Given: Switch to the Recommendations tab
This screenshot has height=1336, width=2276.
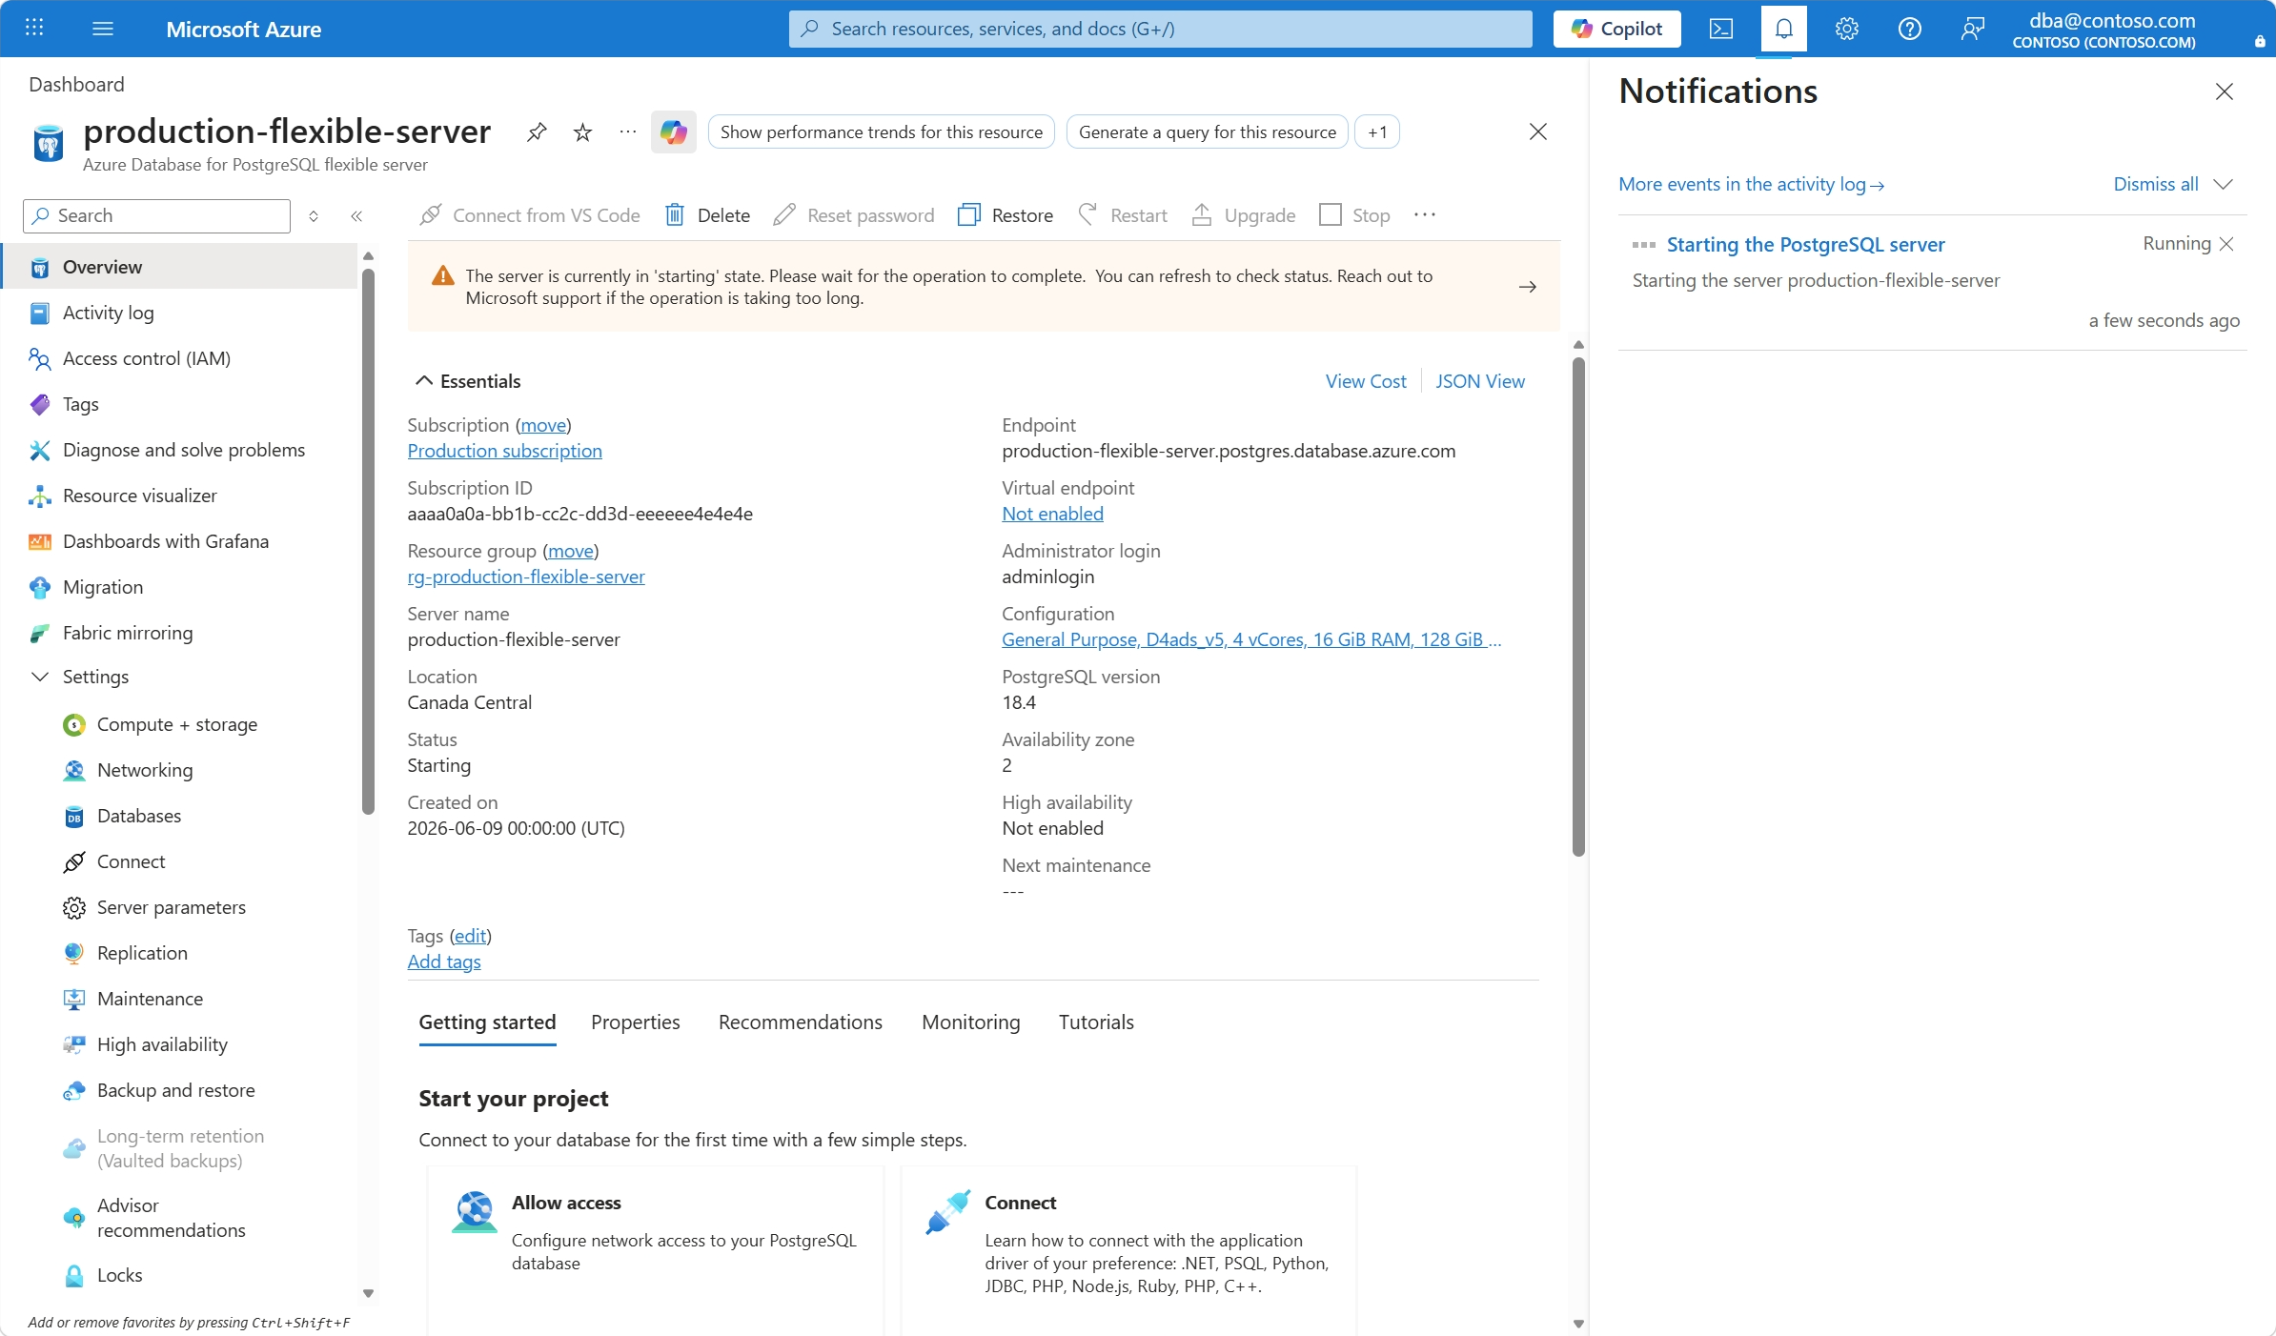Looking at the screenshot, I should pyautogui.click(x=801, y=1022).
